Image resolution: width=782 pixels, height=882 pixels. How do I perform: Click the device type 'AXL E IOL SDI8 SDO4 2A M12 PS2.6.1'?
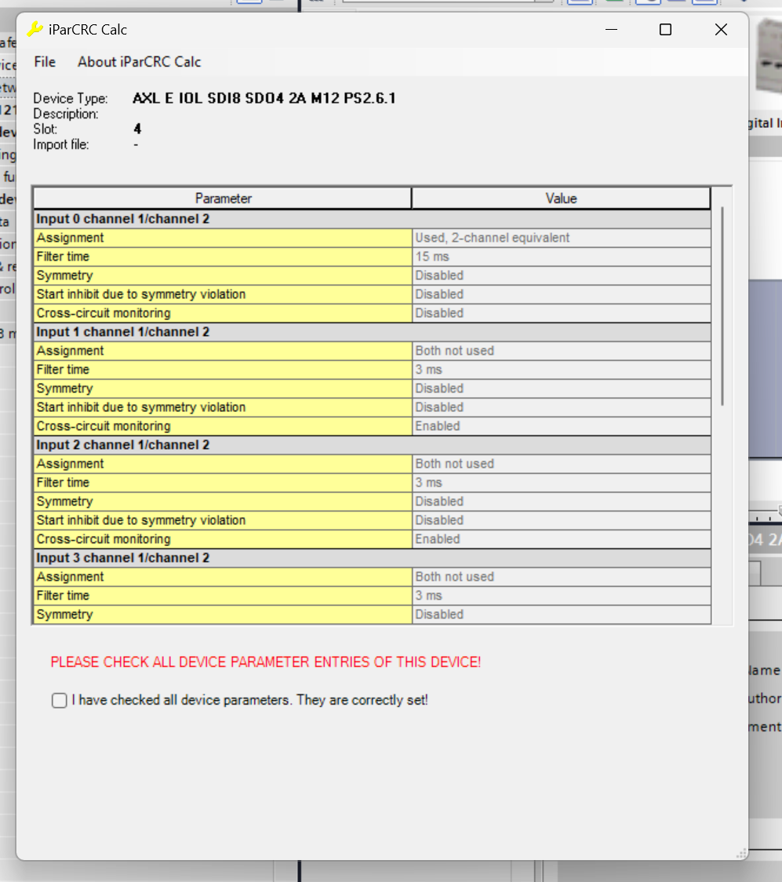(264, 98)
